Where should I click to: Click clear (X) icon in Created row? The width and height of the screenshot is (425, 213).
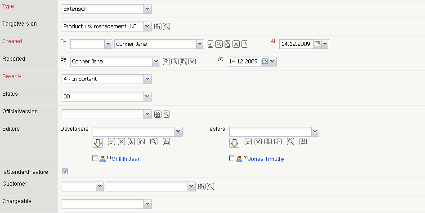click(236, 44)
